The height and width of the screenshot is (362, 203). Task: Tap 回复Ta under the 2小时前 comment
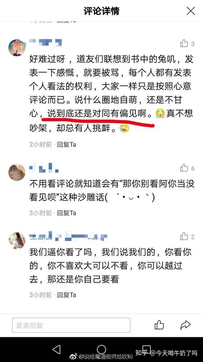(x=67, y=145)
